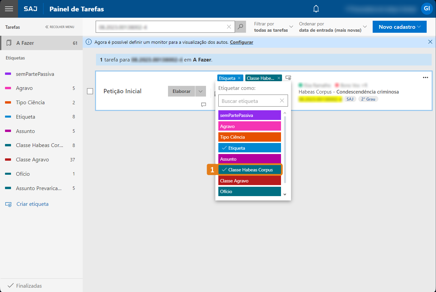Clear the search field text
This screenshot has width=436, height=292.
click(229, 27)
